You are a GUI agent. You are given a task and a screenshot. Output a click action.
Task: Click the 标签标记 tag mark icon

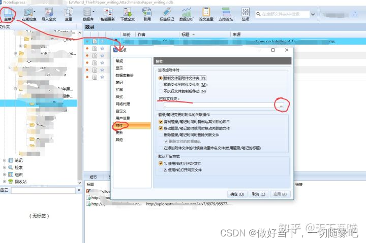(x=167, y=12)
